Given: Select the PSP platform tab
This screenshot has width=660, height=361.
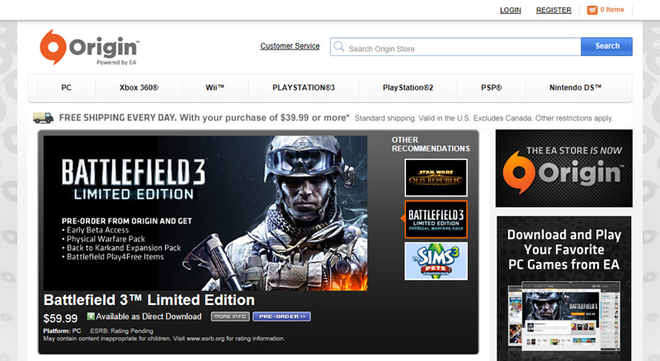Looking at the screenshot, I should (491, 88).
